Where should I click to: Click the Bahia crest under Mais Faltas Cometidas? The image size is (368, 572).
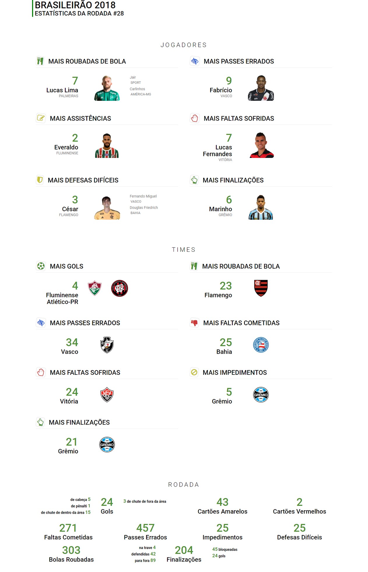pos(261,345)
